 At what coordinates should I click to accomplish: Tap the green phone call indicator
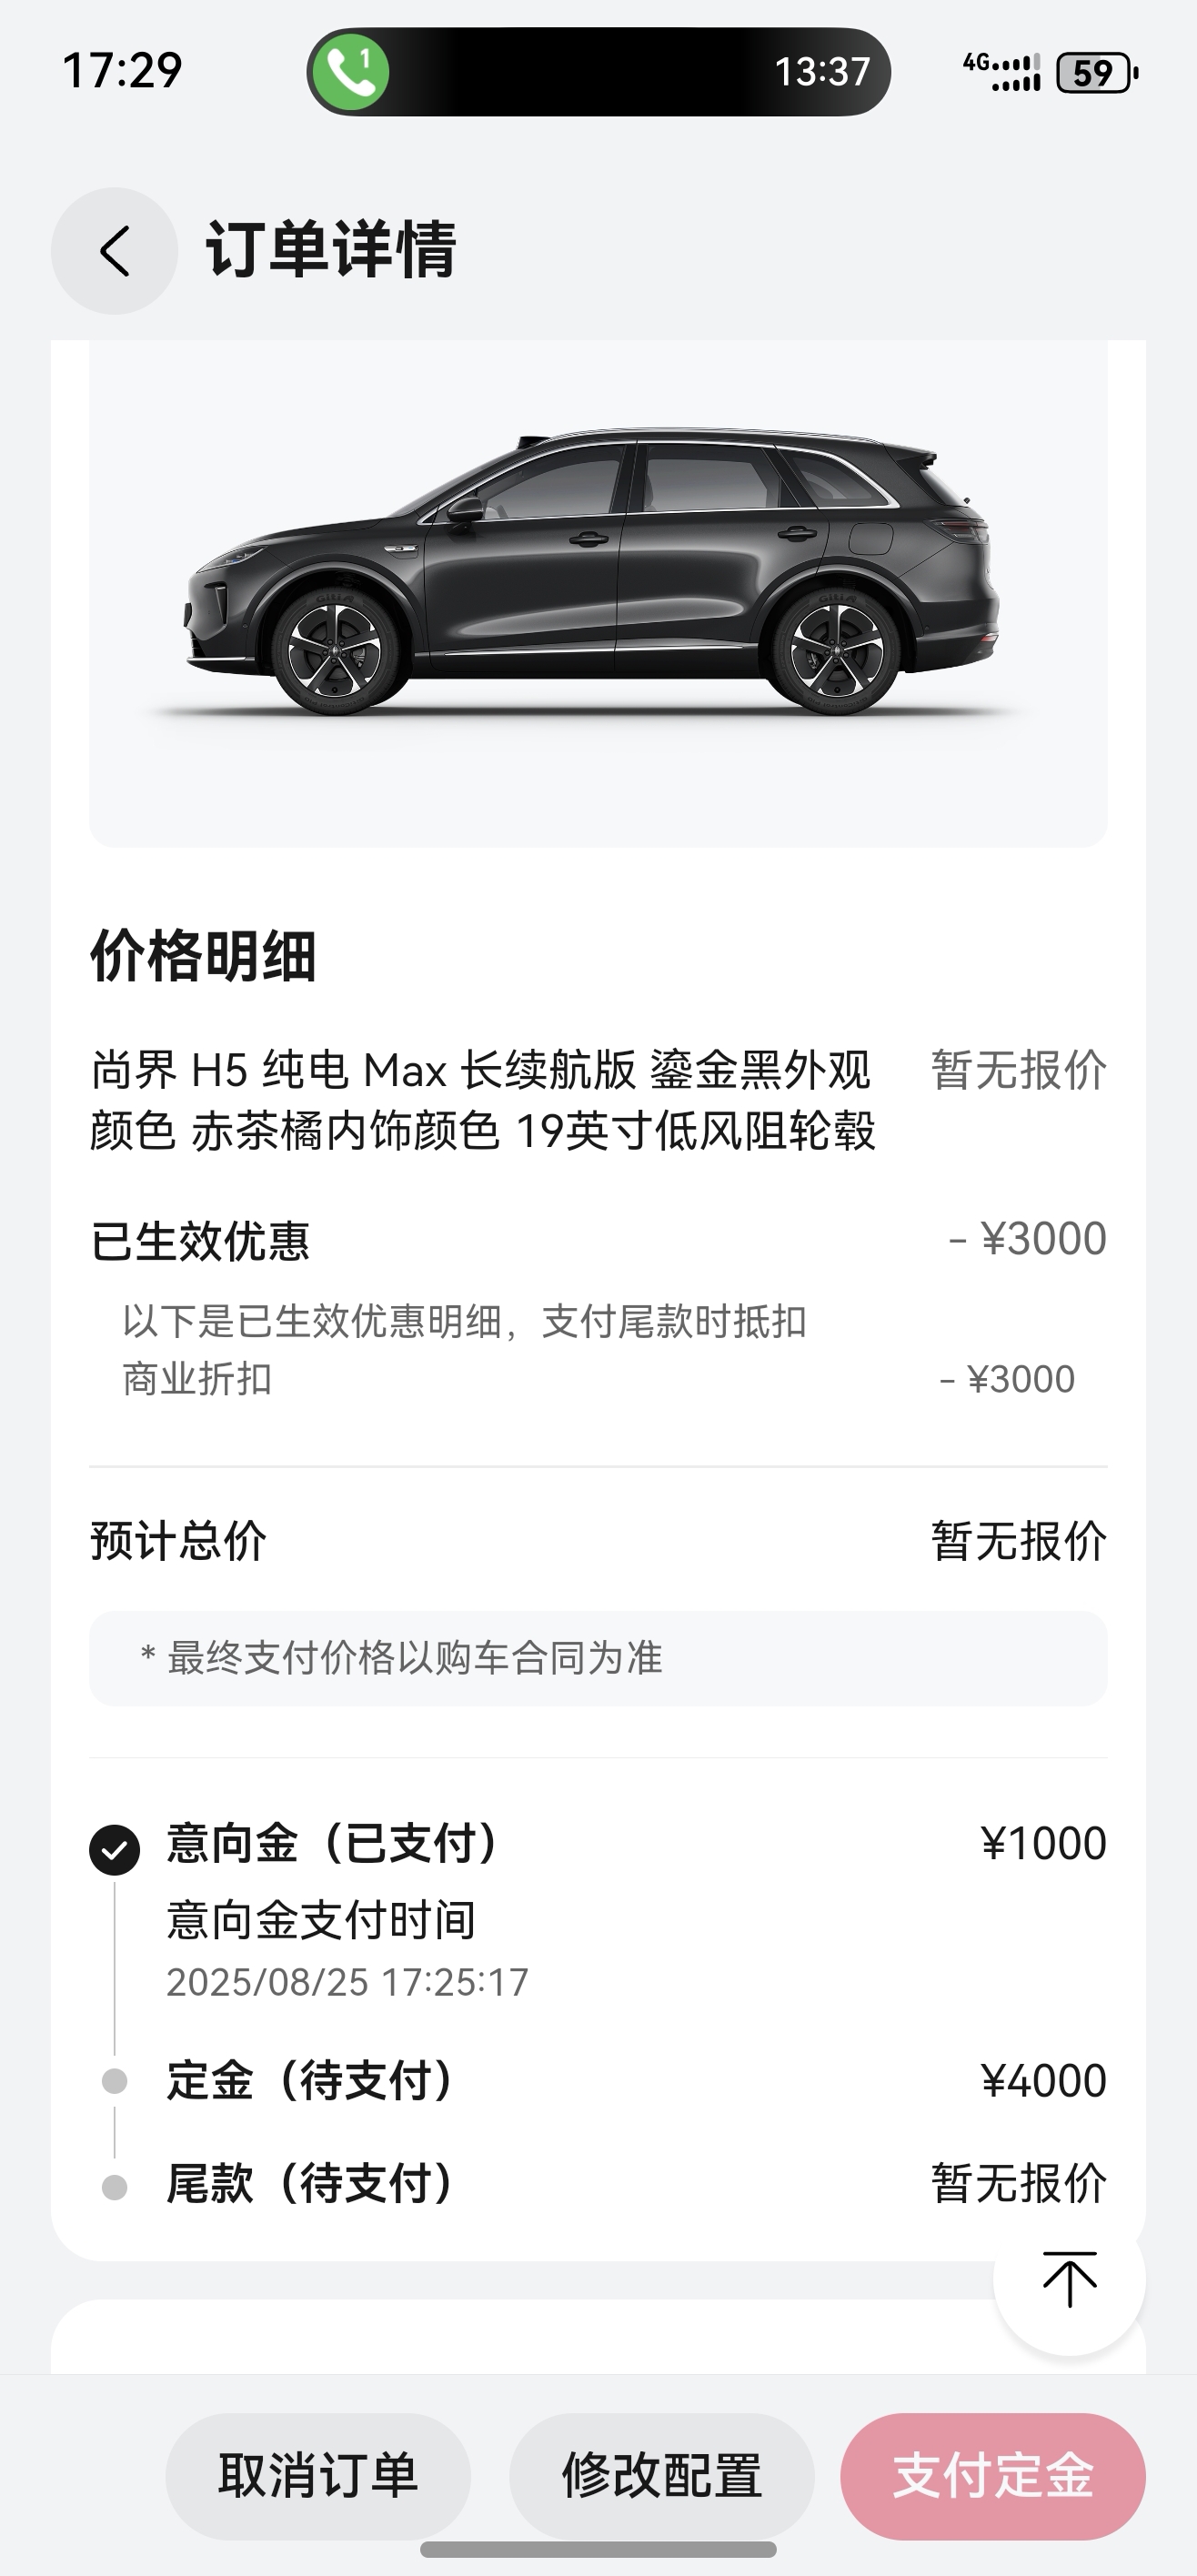tap(350, 72)
